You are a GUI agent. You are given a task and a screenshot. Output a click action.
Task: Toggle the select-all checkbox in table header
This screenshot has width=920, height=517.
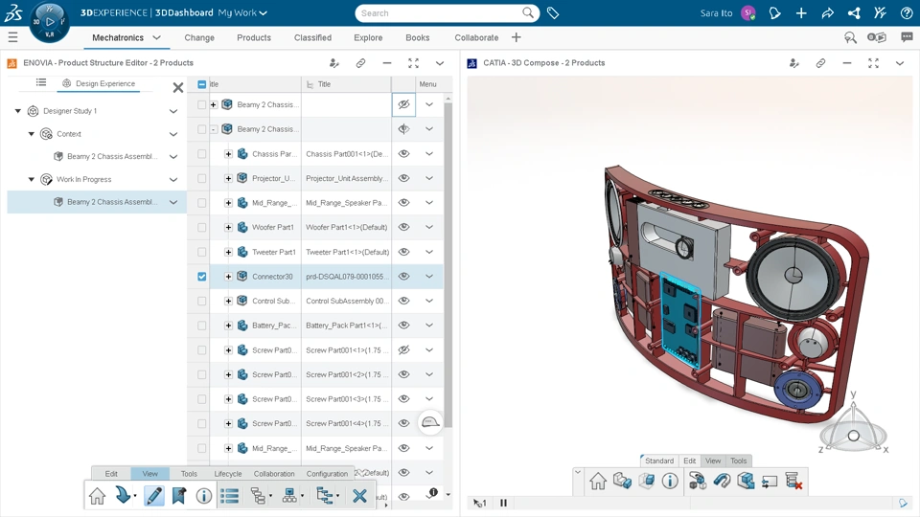[x=202, y=84]
